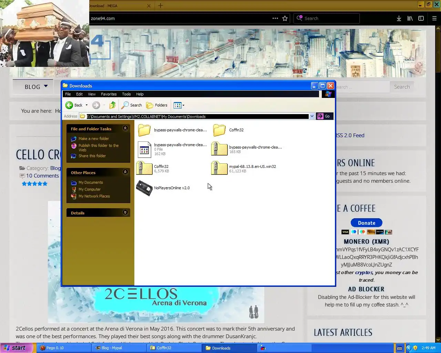Open the Help menu
Viewport: 441px width, 353px height.
tap(140, 94)
